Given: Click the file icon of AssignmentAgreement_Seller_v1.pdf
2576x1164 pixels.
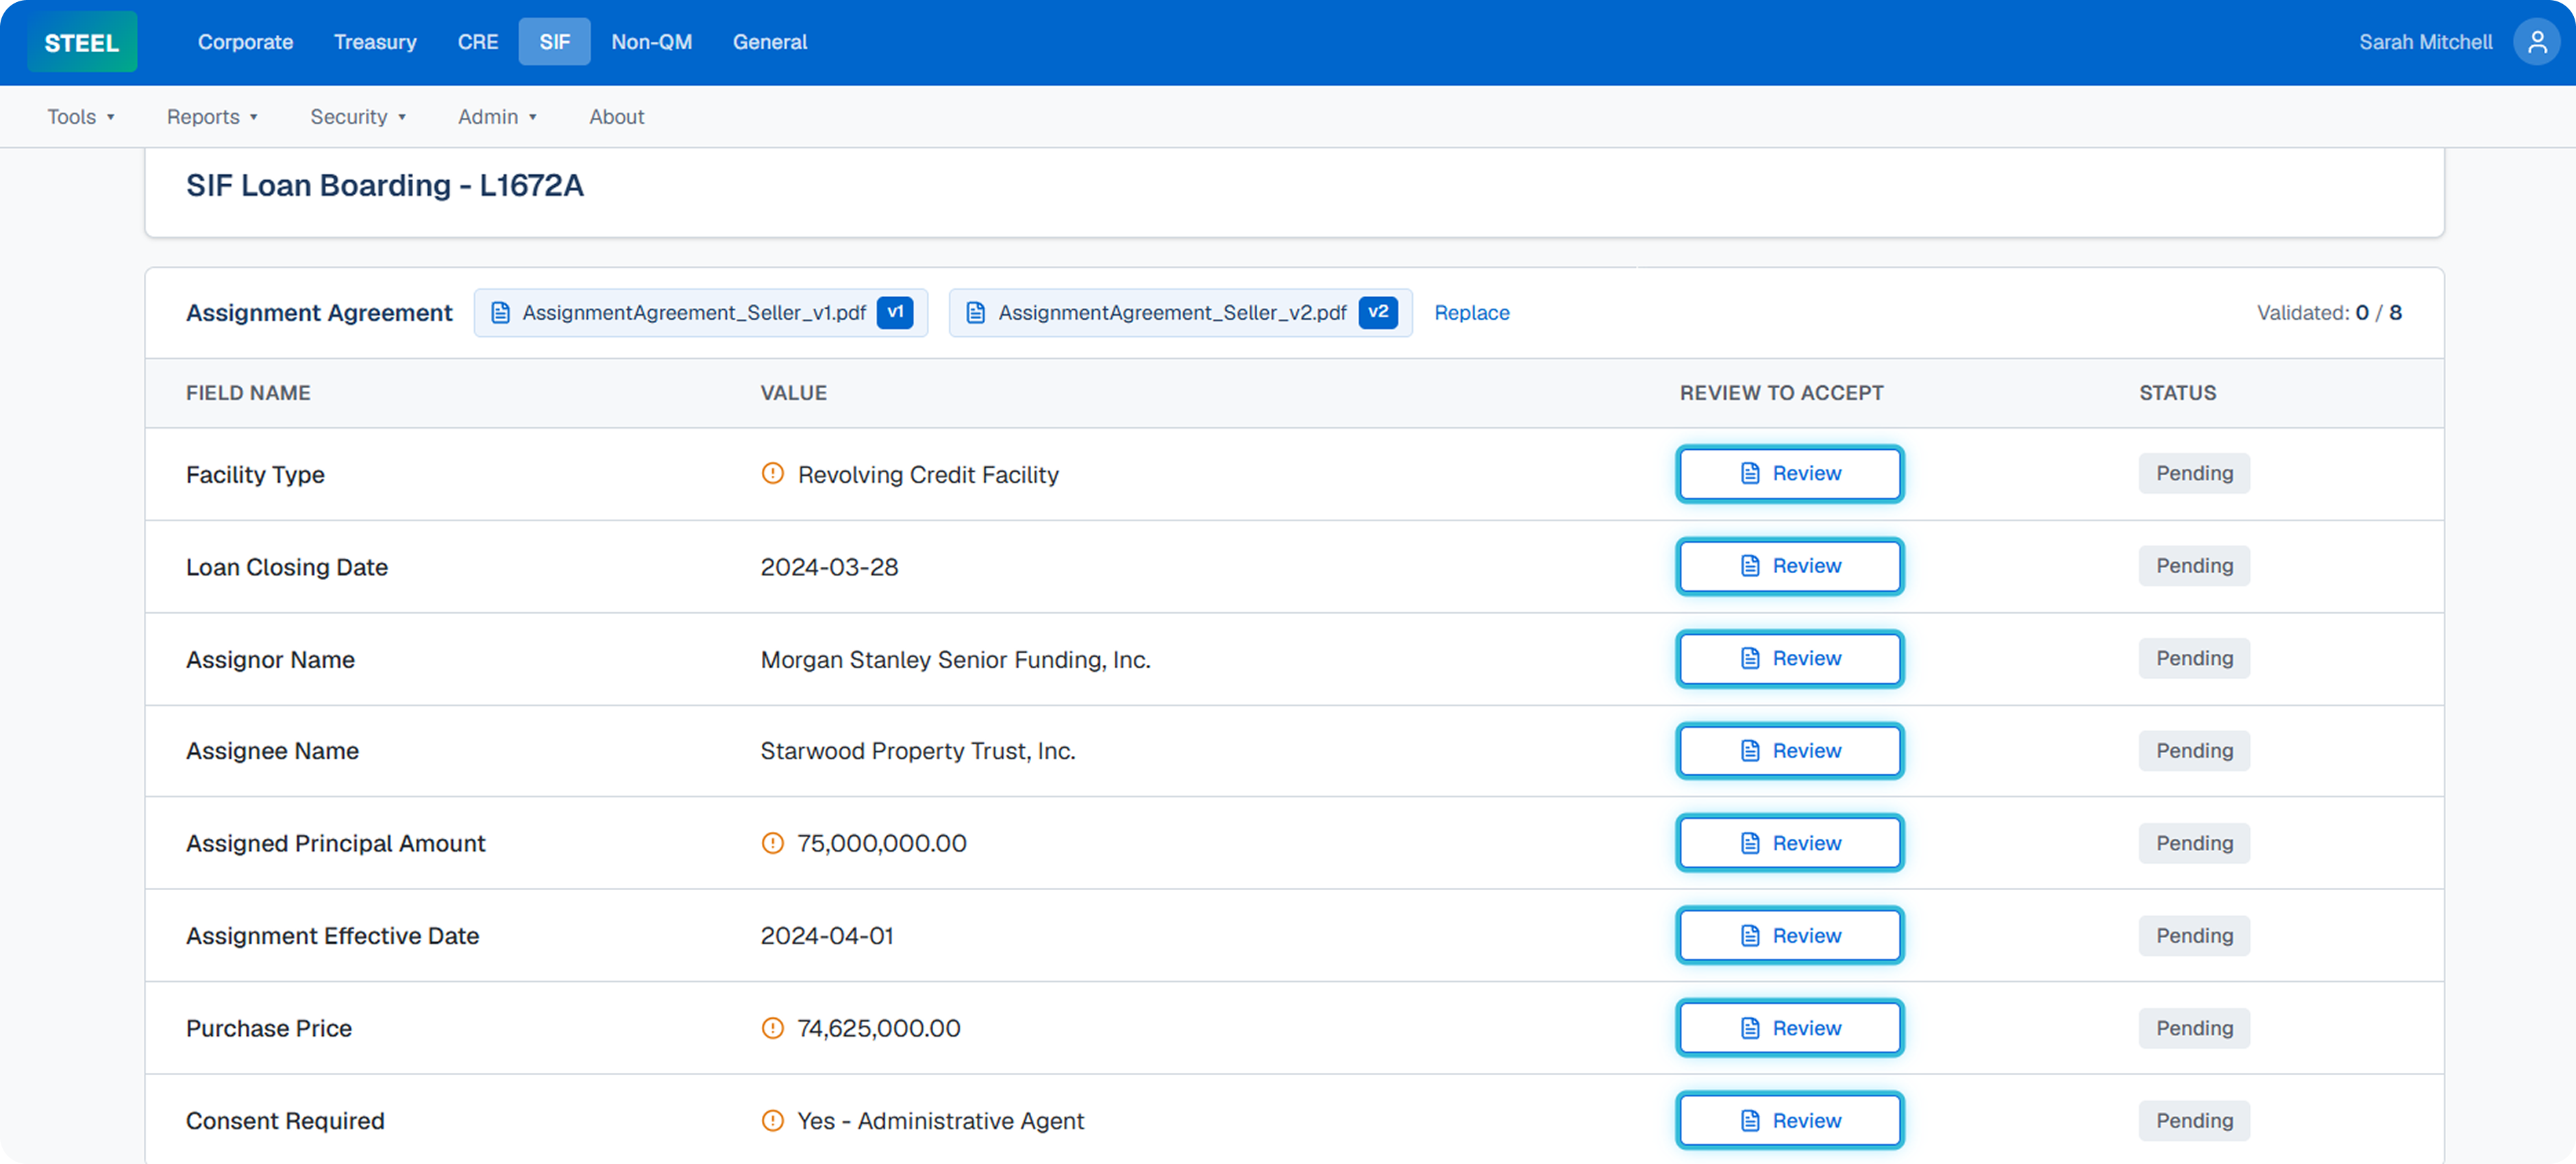Looking at the screenshot, I should click(x=501, y=313).
